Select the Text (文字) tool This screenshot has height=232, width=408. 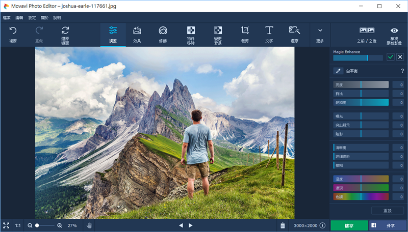click(269, 35)
